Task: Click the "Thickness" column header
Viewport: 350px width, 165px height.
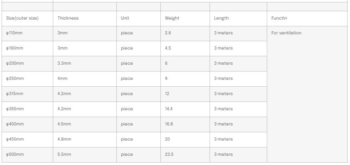Action: pos(68,18)
